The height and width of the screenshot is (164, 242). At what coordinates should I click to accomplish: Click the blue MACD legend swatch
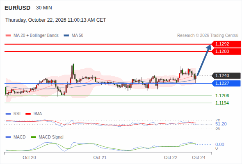coord(8,137)
